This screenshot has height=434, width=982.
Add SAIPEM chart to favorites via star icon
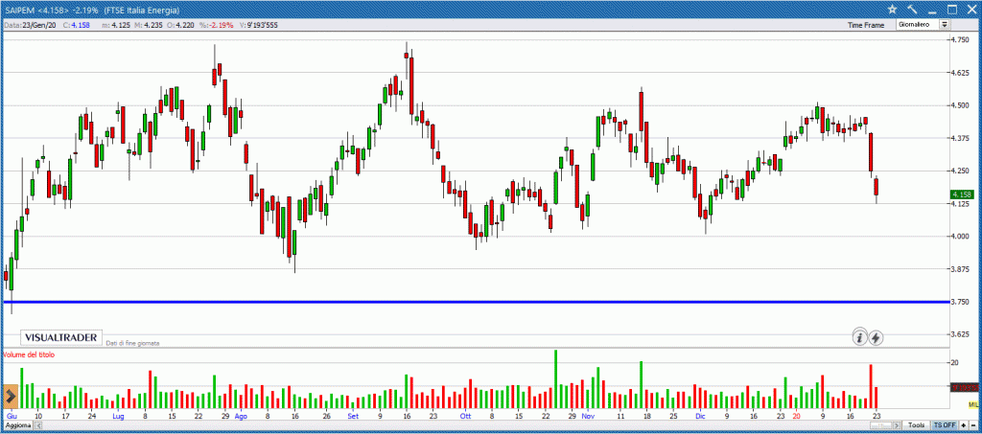click(x=892, y=10)
